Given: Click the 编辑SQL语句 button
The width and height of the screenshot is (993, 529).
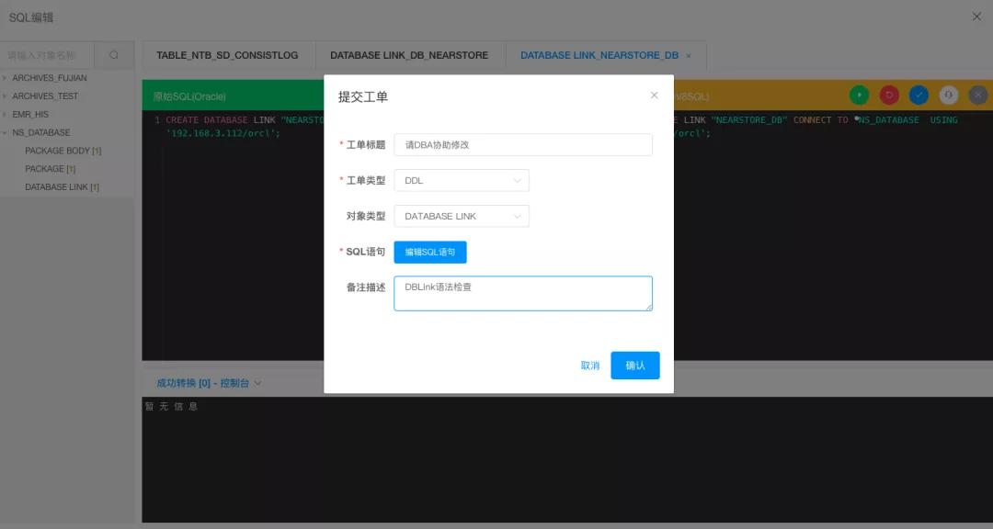Looking at the screenshot, I should [430, 252].
